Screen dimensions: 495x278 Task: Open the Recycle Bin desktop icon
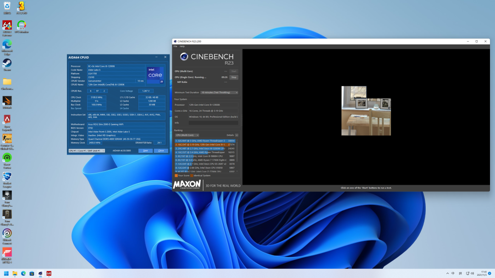click(7, 8)
